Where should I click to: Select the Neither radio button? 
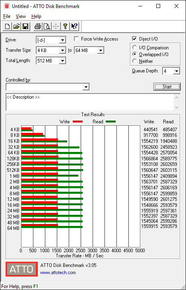click(135, 61)
